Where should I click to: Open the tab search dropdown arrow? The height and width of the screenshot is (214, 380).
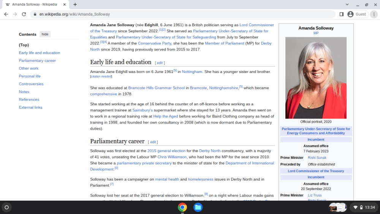click(347, 4)
